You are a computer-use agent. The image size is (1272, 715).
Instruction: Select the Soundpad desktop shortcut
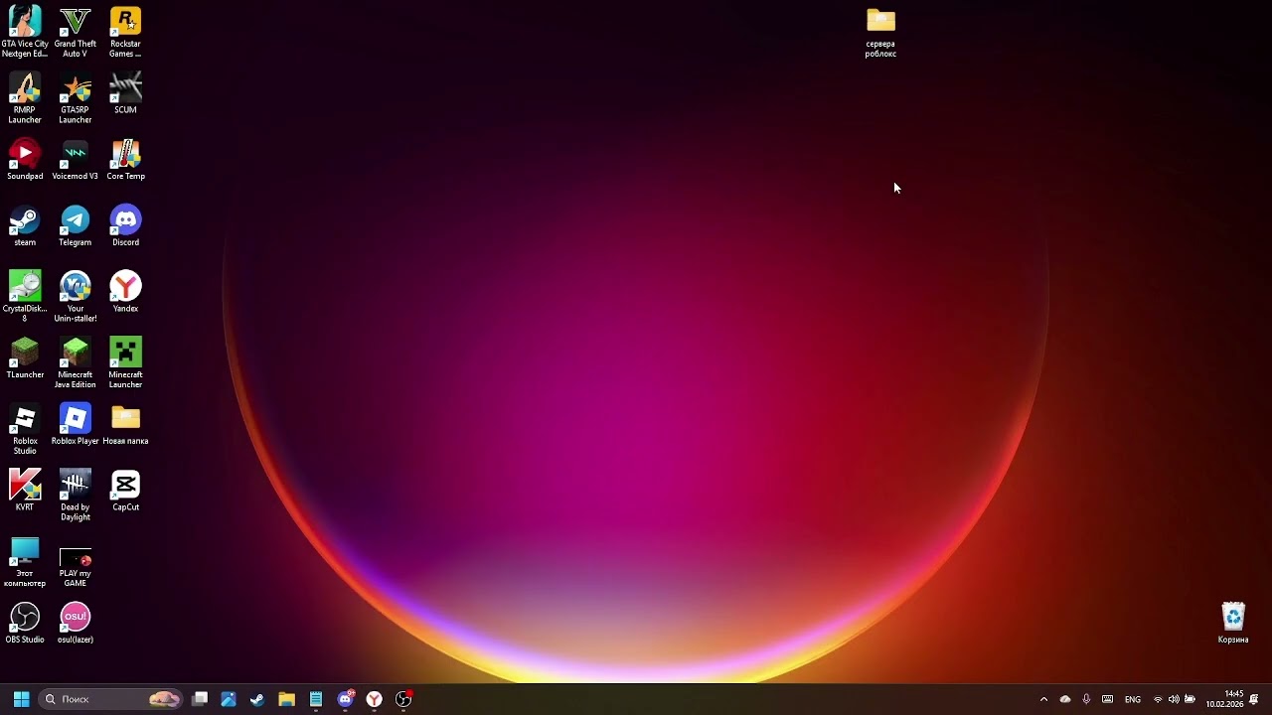pyautogui.click(x=25, y=160)
